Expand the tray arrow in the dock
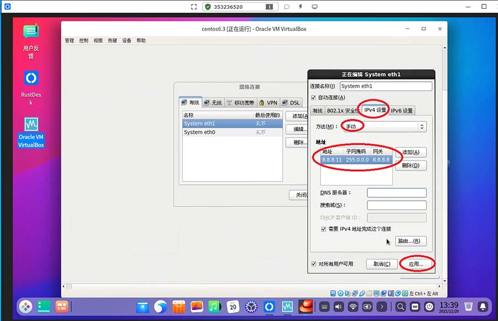This screenshot has width=498, height=321. [382, 307]
